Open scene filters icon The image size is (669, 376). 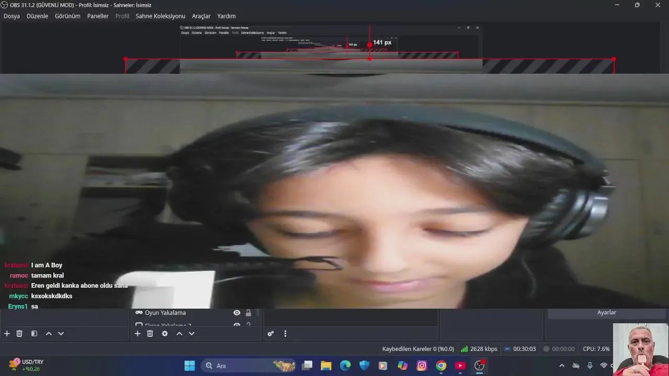[34, 333]
